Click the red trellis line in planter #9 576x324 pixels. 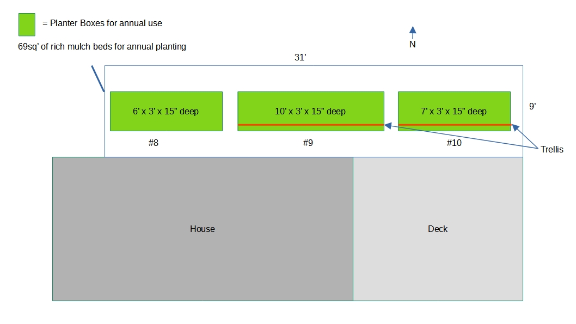(310, 125)
